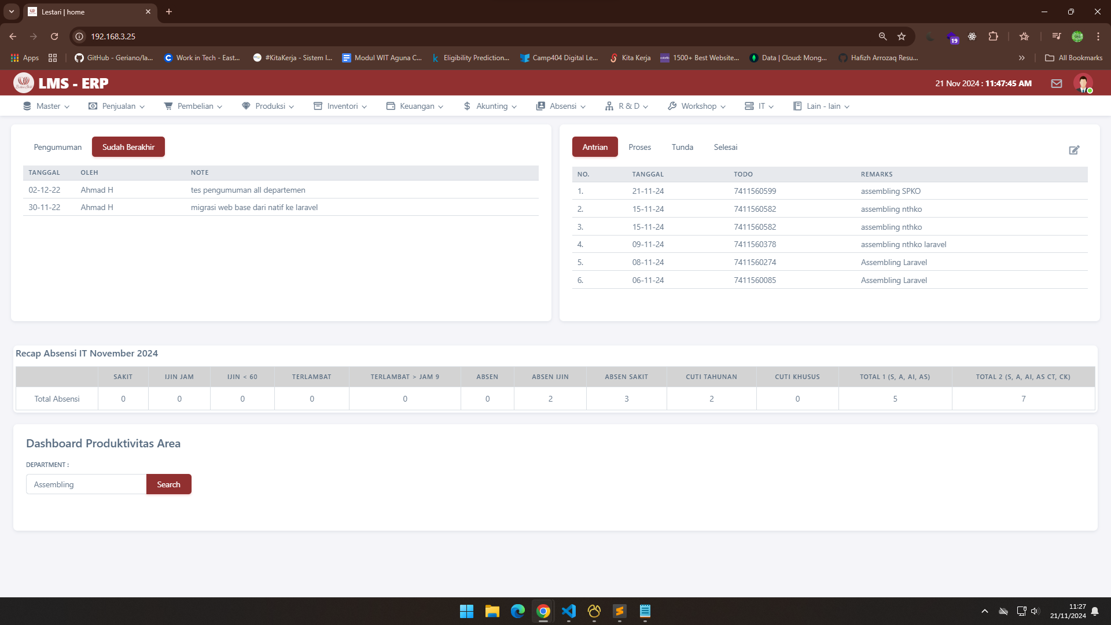Open Visual Studio Code from the taskbar
This screenshot has height=625, width=1111.
coord(569,611)
